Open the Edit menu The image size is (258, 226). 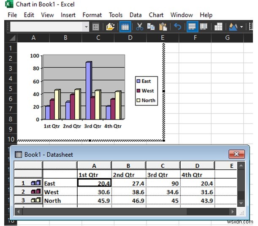coord(29,15)
